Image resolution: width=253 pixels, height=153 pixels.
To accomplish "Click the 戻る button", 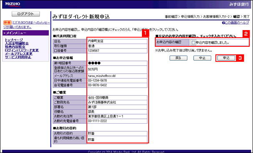I will [x=178, y=58].
